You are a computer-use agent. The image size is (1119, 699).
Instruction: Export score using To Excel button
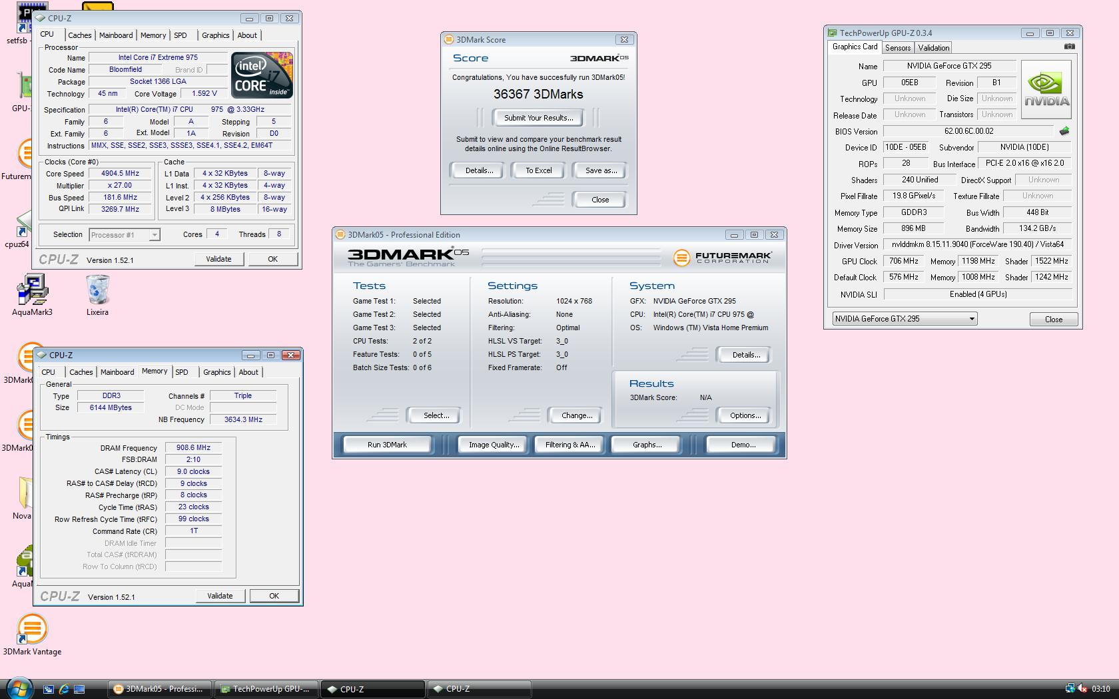(539, 170)
